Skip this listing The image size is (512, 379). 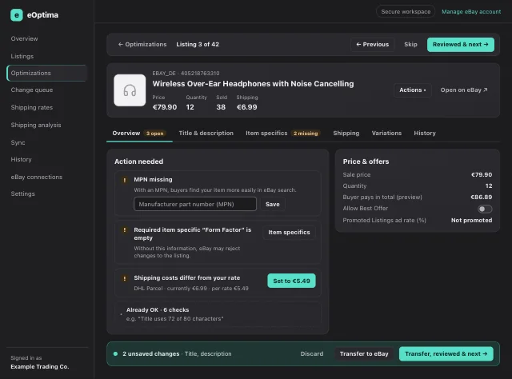point(410,45)
